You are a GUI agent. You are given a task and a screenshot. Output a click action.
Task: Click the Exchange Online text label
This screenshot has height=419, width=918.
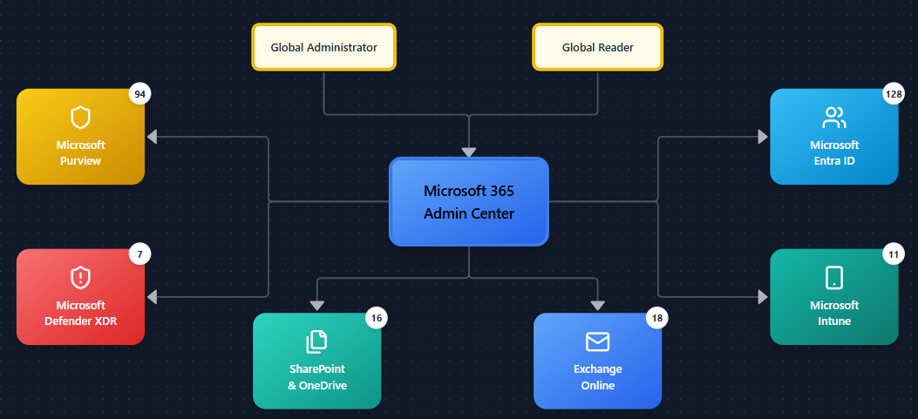tap(597, 377)
